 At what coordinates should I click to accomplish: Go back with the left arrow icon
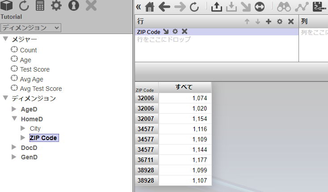tap(164, 7)
